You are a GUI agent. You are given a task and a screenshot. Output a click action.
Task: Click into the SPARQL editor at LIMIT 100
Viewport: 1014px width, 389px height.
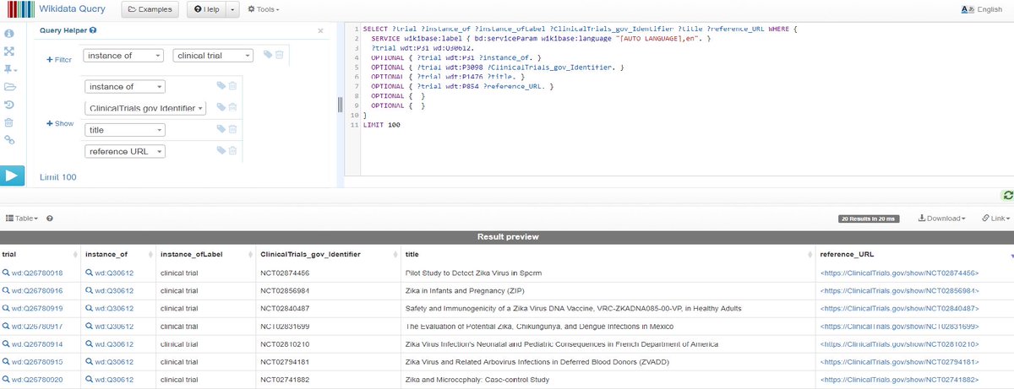[x=382, y=125]
